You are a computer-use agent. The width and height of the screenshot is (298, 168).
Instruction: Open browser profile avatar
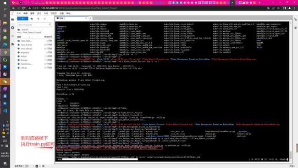(290, 8)
